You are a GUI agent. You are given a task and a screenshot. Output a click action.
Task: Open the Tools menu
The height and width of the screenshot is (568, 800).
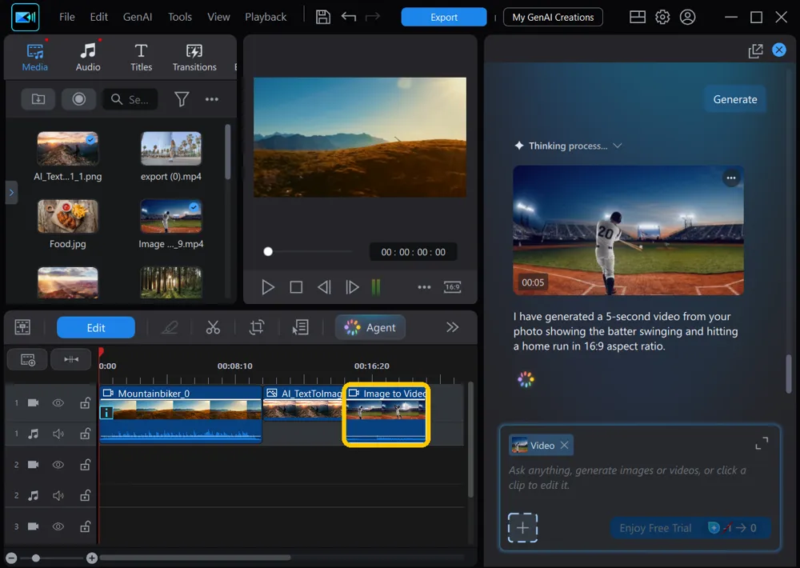tap(179, 17)
